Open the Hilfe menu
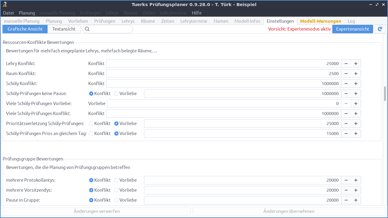The width and height of the screenshot is (388, 218). click(196, 13)
